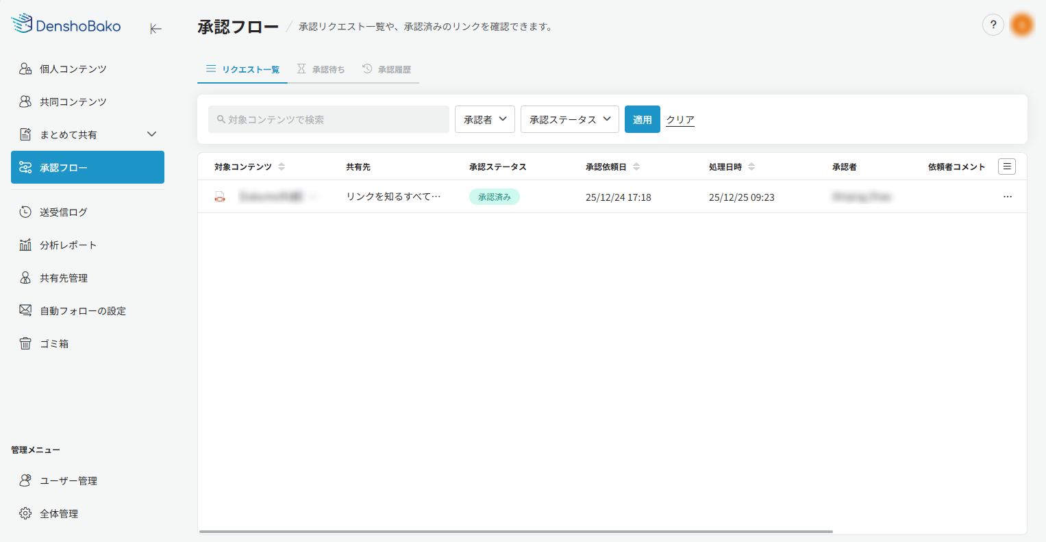
Task: Click the 自動フォローの設定 mail icon
Action: click(25, 310)
